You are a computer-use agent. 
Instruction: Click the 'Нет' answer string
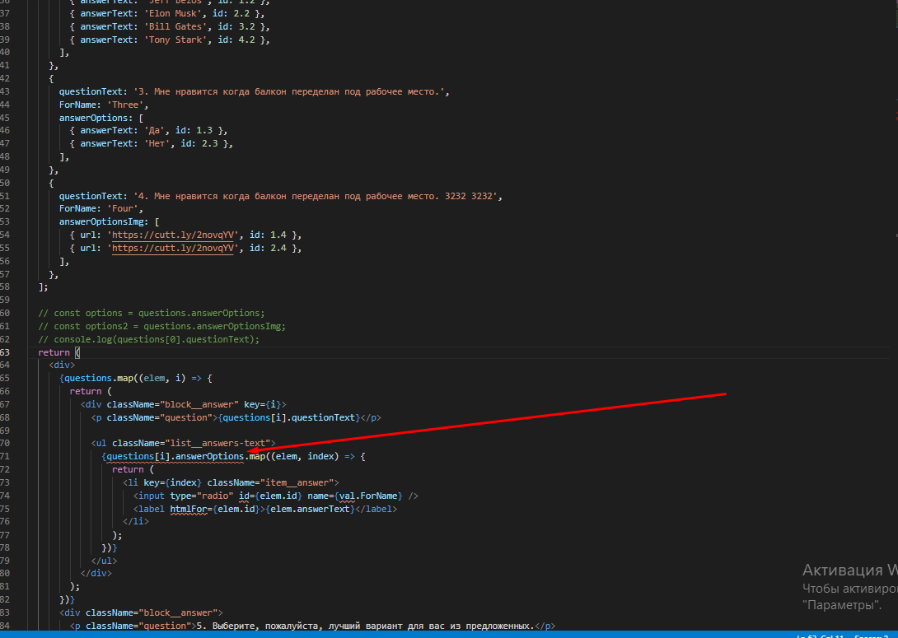point(157,143)
